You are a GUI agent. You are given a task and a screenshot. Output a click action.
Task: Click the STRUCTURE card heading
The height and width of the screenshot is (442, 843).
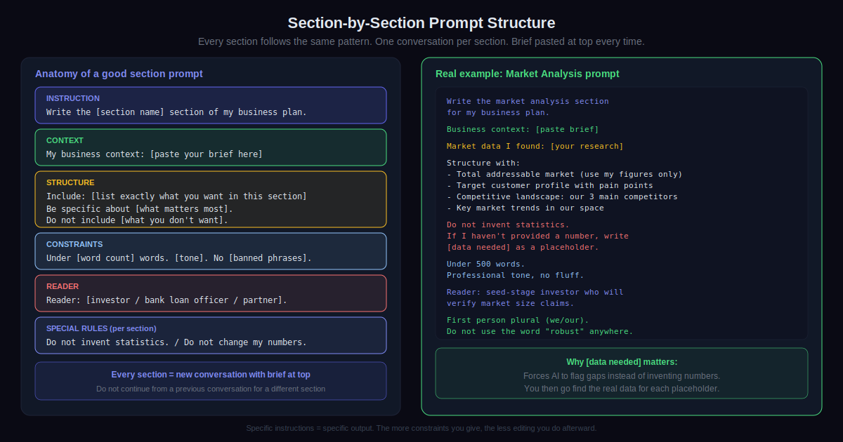[70, 182]
